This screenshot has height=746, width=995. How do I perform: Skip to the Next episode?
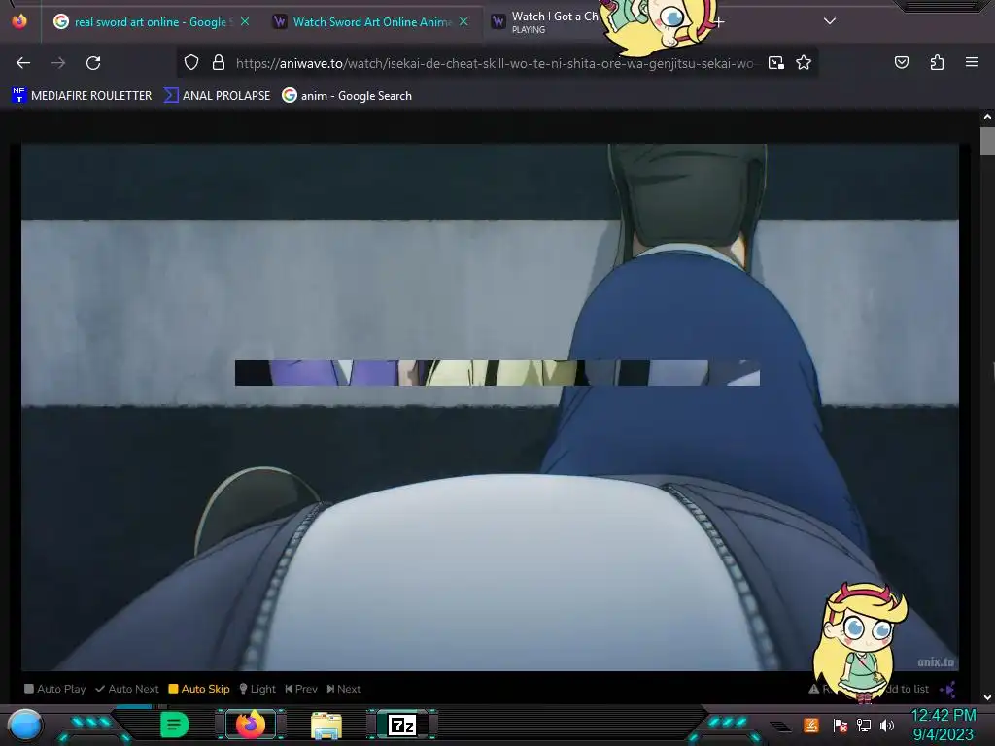[x=344, y=689]
